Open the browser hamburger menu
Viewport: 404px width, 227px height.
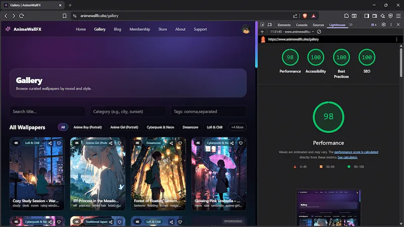[398, 16]
